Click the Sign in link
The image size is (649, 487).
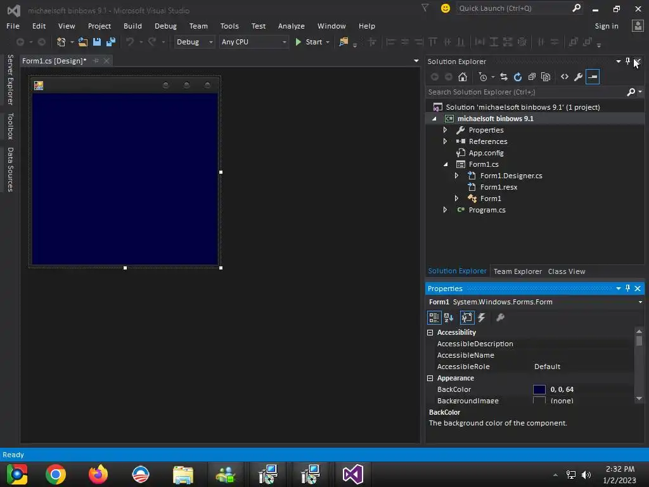607,25
